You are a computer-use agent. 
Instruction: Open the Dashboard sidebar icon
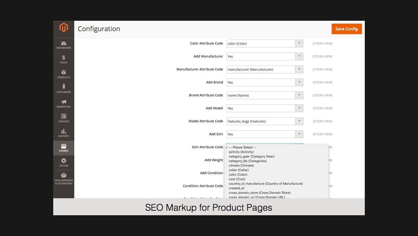pyautogui.click(x=64, y=43)
